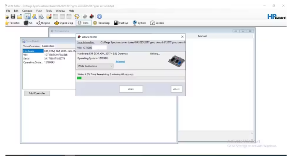Click the Abort button
Image resolution: width=295 pixels, height=163 pixels.
tap(176, 89)
